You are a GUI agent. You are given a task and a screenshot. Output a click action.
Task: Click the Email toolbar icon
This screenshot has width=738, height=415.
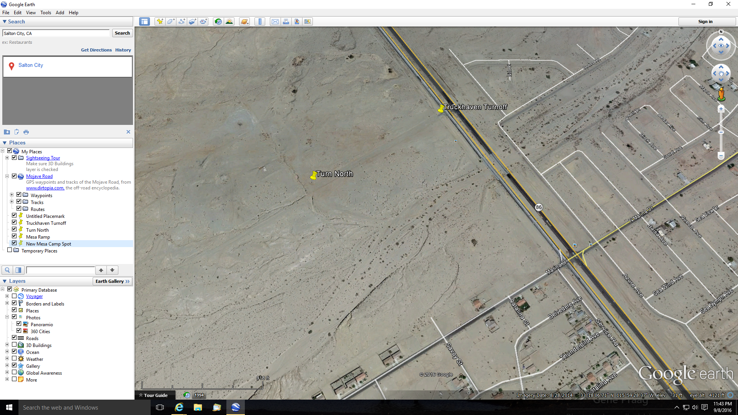click(x=275, y=22)
